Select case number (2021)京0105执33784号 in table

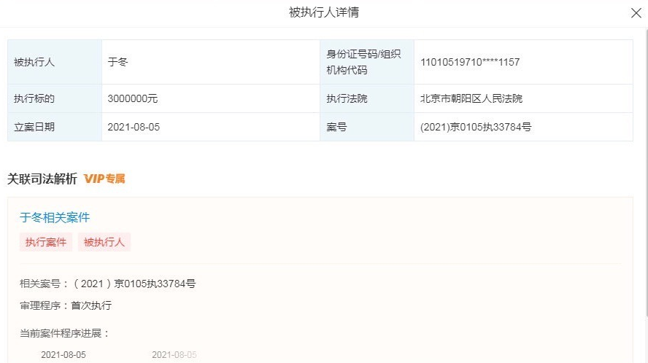pyautogui.click(x=476, y=127)
